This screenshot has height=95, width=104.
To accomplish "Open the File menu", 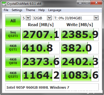I will tap(6, 10).
